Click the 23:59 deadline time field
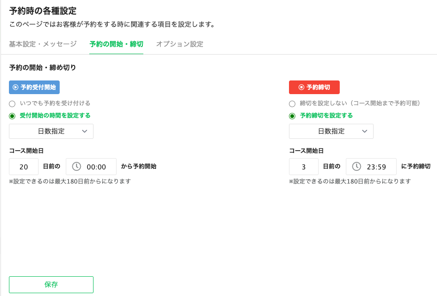437x296 pixels. tap(376, 167)
